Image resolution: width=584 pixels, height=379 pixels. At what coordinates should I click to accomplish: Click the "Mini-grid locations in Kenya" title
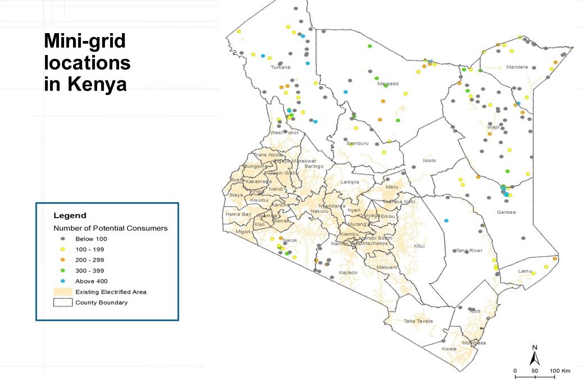coord(87,63)
